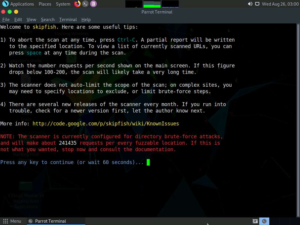Viewport: 300px width, 225px height.
Task: Open the System menu
Action: point(63,4)
